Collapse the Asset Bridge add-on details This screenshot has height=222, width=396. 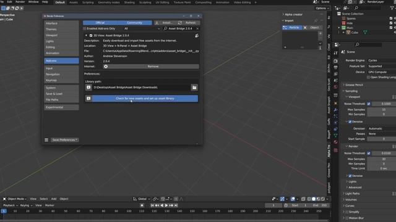tap(86, 36)
